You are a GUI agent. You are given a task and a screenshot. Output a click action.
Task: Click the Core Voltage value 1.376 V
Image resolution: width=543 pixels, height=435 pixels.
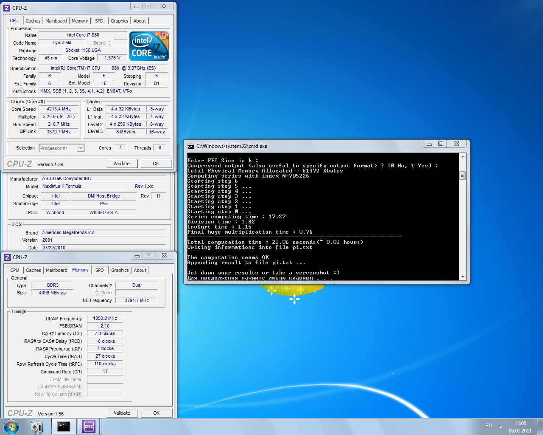point(112,58)
